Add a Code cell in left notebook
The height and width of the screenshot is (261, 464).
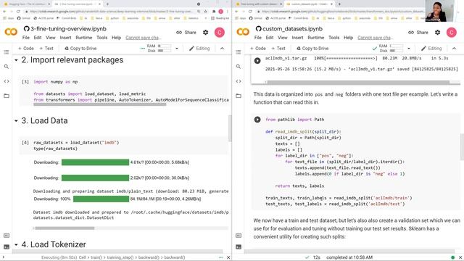pyautogui.click(x=26, y=49)
